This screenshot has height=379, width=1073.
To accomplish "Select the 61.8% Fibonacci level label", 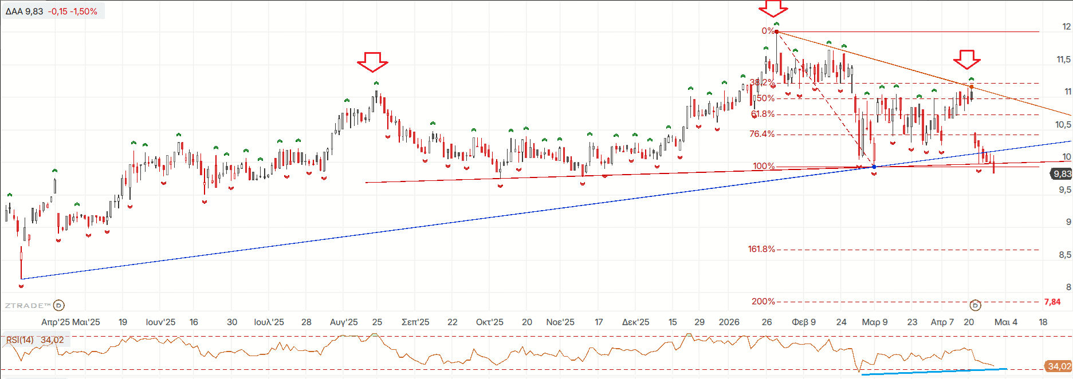I will (763, 114).
